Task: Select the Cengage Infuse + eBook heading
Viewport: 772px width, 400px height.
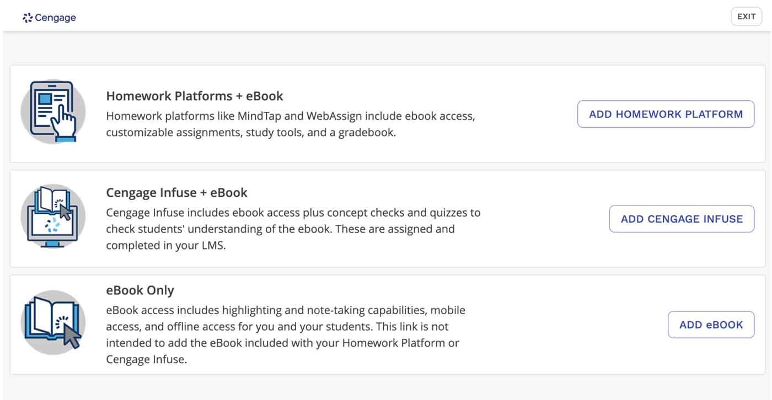Action: (177, 193)
